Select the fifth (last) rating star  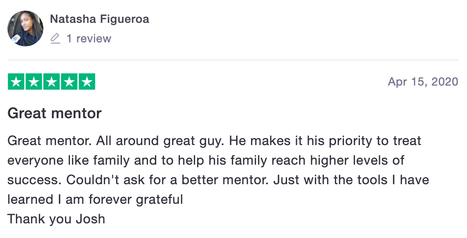click(87, 82)
